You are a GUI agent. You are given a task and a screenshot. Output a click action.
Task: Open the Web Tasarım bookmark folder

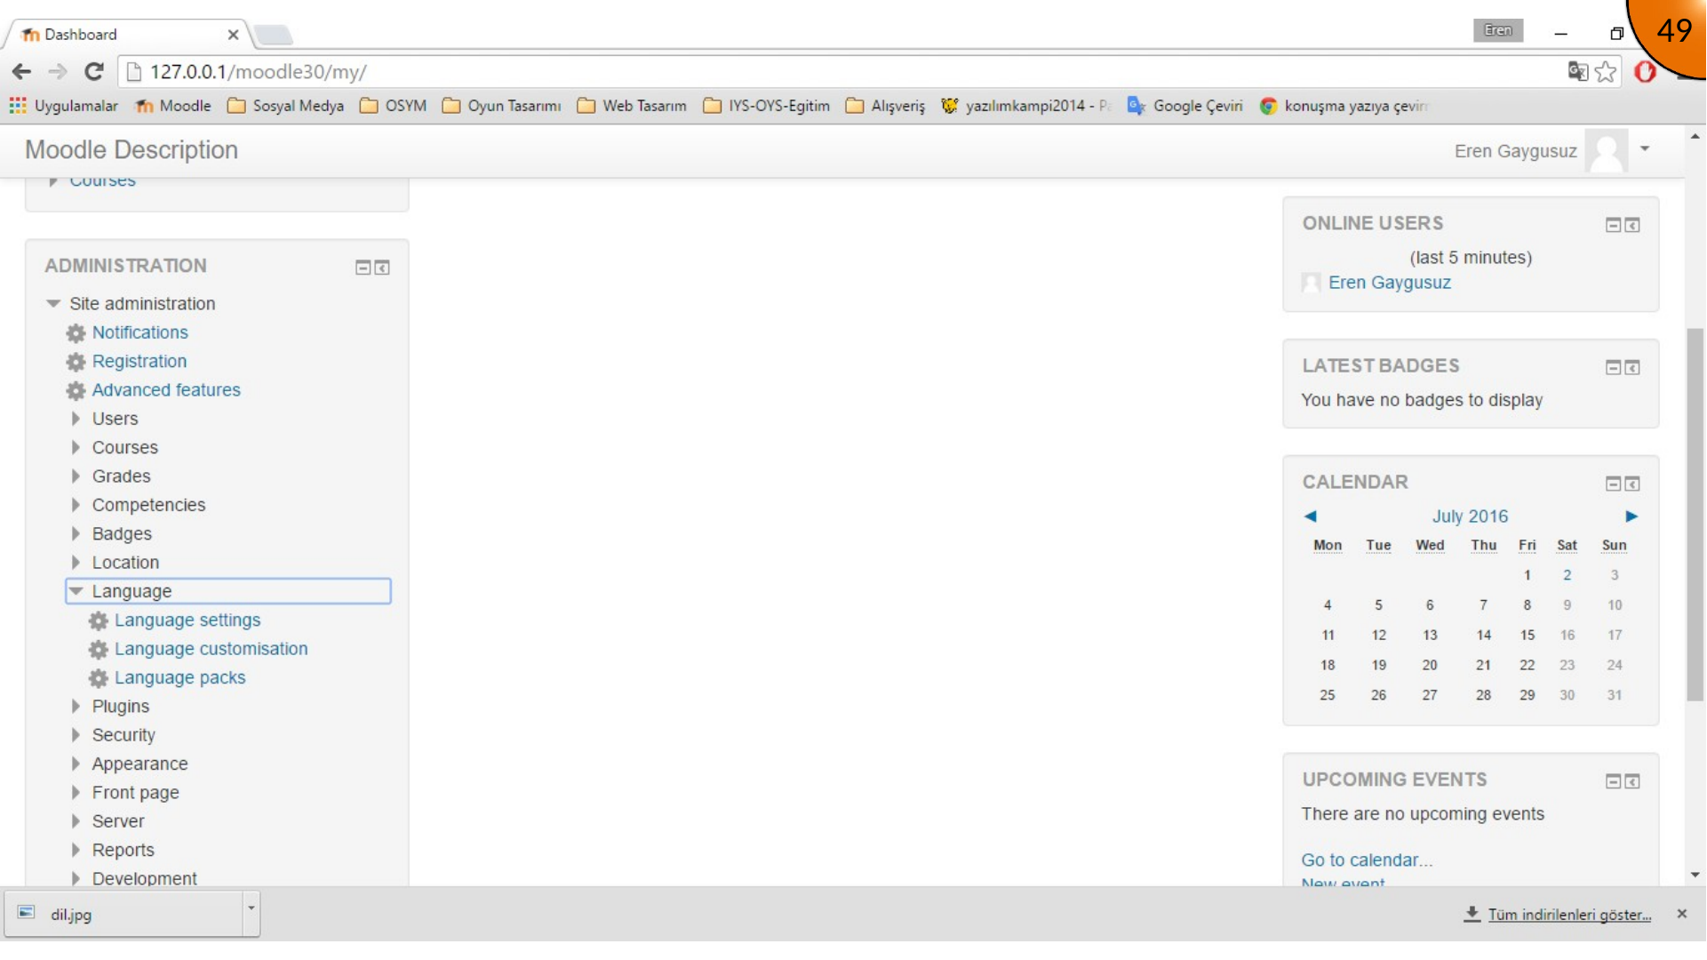tap(632, 106)
